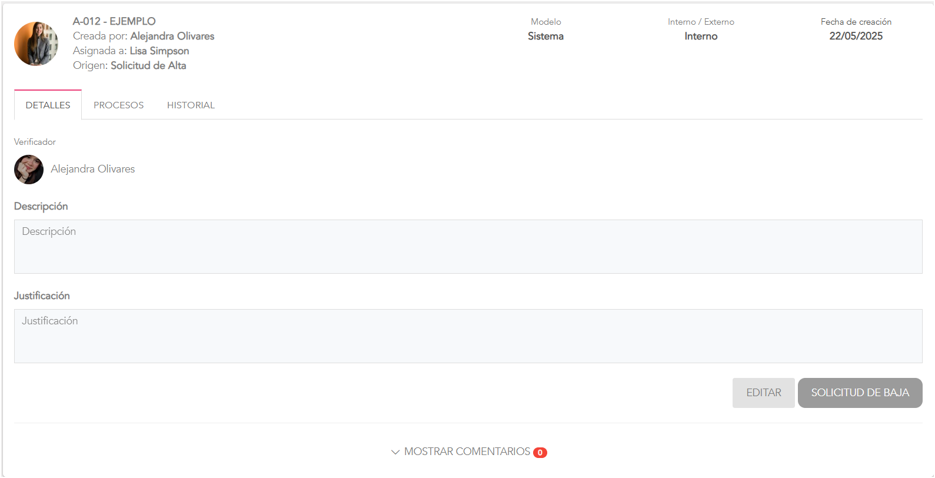Click creator name Alejandra Olivares in header
This screenshot has width=935, height=478.
click(172, 36)
